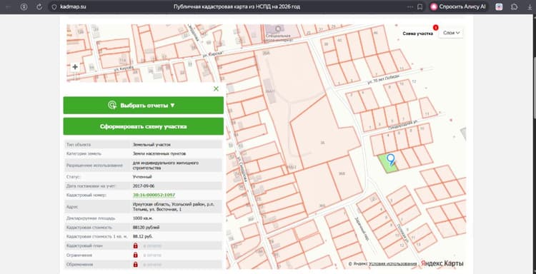Image resolution: width=536 pixels, height=274 pixels.
Task: Open the Условия использования link
Action: click(x=393, y=264)
